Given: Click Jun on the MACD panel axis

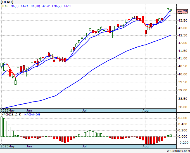Looking at the screenshot, I should pyautogui.click(x=29, y=146).
